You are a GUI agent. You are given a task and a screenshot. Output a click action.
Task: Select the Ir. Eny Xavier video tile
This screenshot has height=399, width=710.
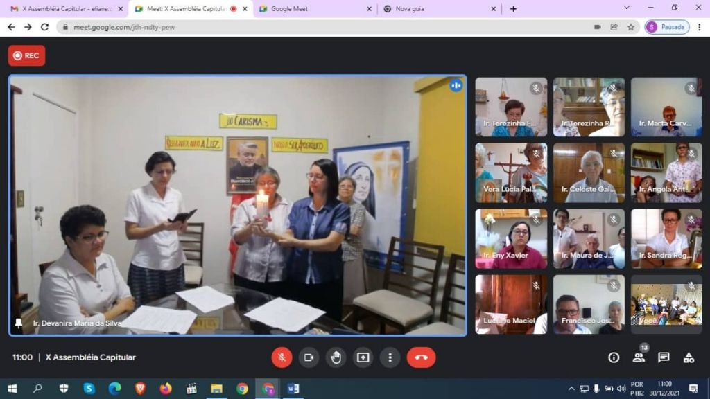click(x=511, y=238)
